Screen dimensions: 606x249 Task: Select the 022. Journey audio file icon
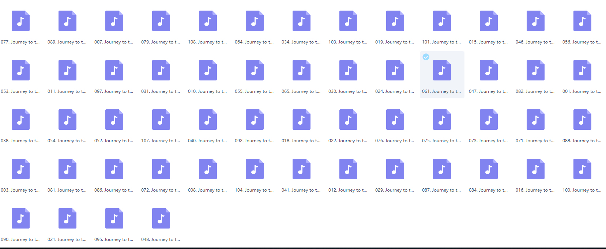click(x=348, y=120)
